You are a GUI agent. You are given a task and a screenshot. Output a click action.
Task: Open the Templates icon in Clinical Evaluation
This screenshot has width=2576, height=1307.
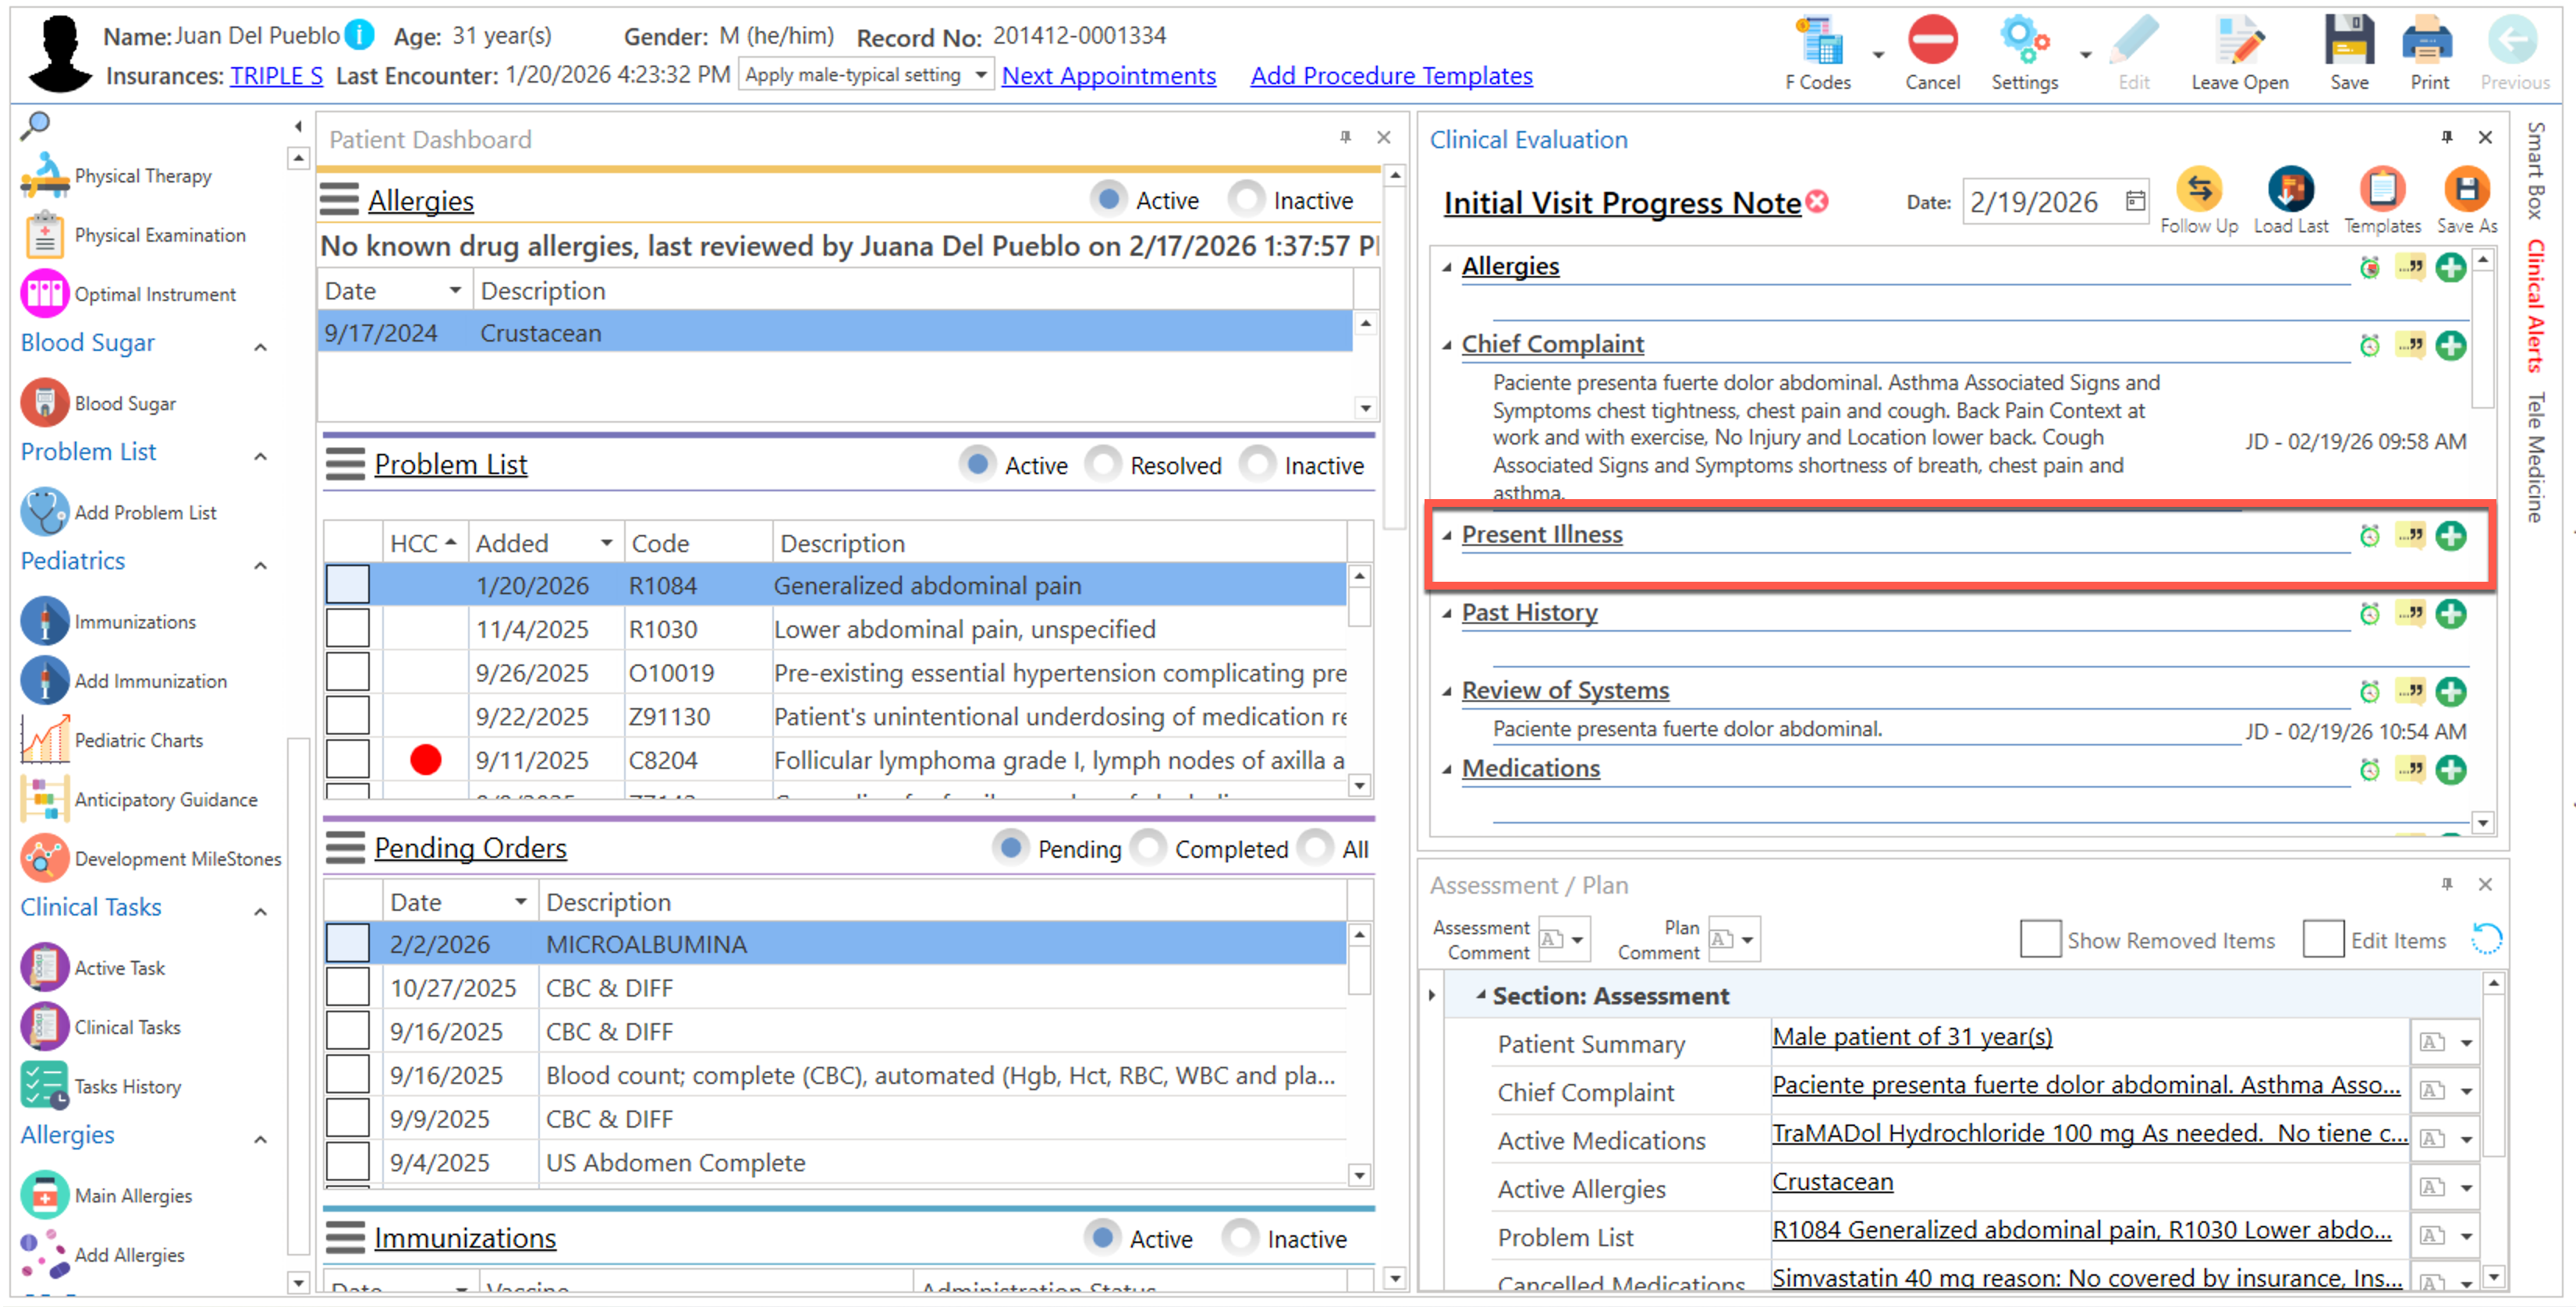pyautogui.click(x=2382, y=189)
